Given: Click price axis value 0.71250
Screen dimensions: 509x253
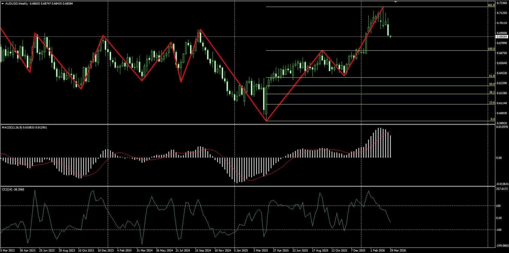Looking at the screenshot, I should tap(501, 13).
